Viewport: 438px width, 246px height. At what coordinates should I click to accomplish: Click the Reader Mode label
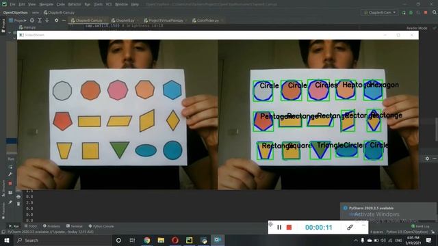pos(417,28)
